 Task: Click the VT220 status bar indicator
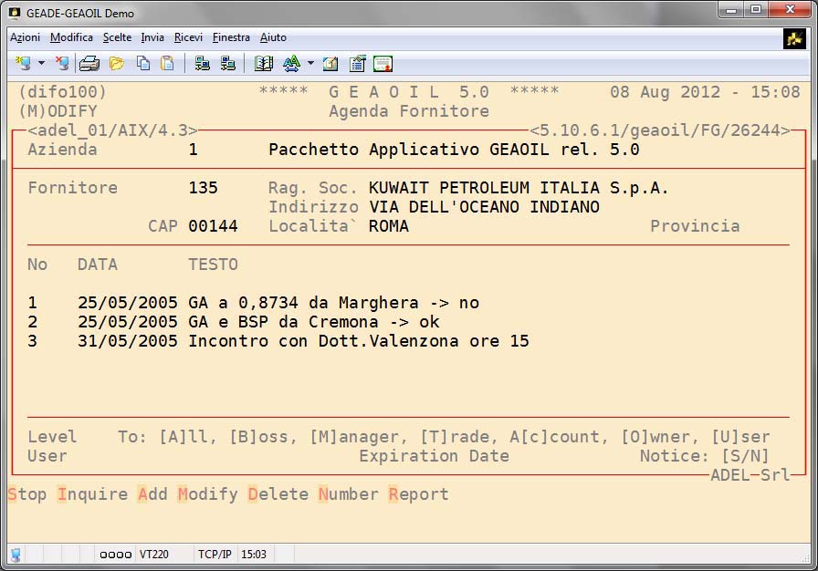click(152, 554)
